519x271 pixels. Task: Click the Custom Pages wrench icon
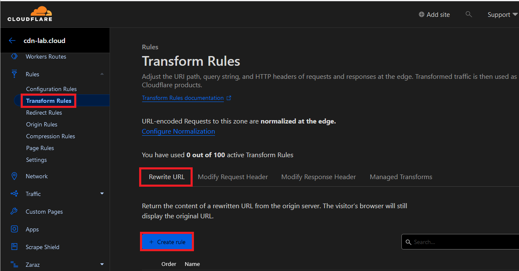tap(14, 212)
